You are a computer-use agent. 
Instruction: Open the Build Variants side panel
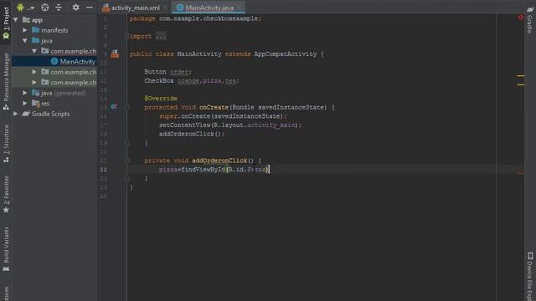[6, 249]
